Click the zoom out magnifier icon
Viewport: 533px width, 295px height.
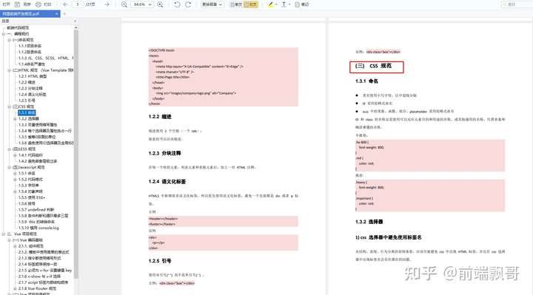[124, 4]
